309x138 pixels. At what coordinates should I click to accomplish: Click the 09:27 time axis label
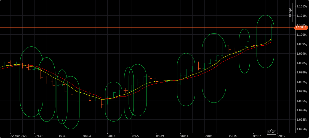257,136
